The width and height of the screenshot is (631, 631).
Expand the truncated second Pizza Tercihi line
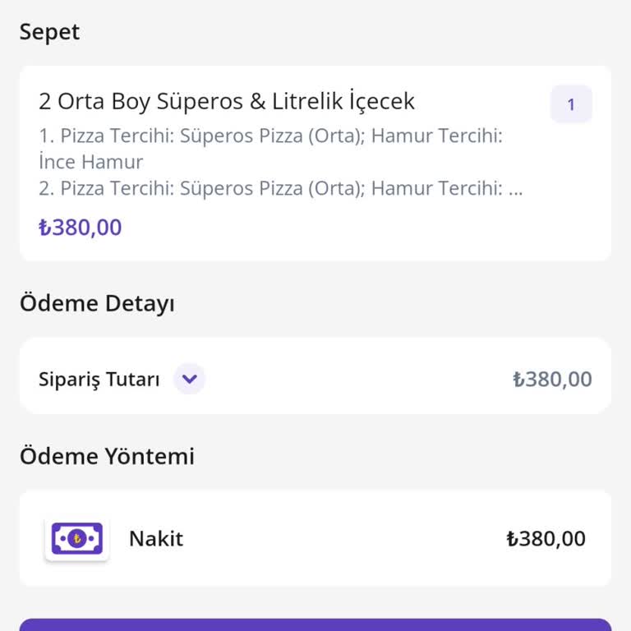tap(279, 189)
